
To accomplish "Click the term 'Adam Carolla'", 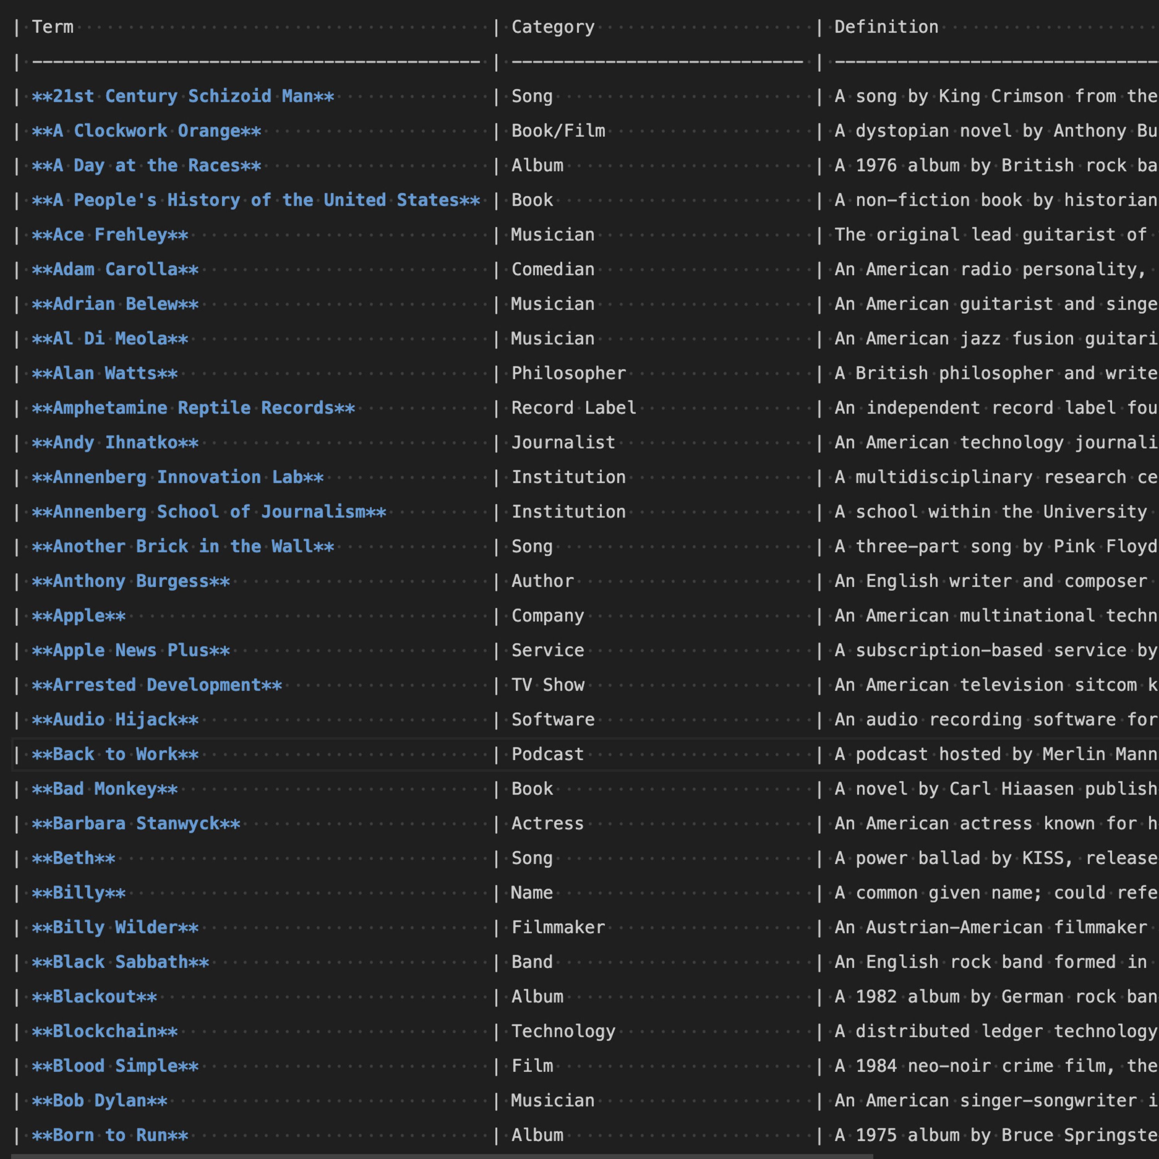I will pyautogui.click(x=115, y=269).
